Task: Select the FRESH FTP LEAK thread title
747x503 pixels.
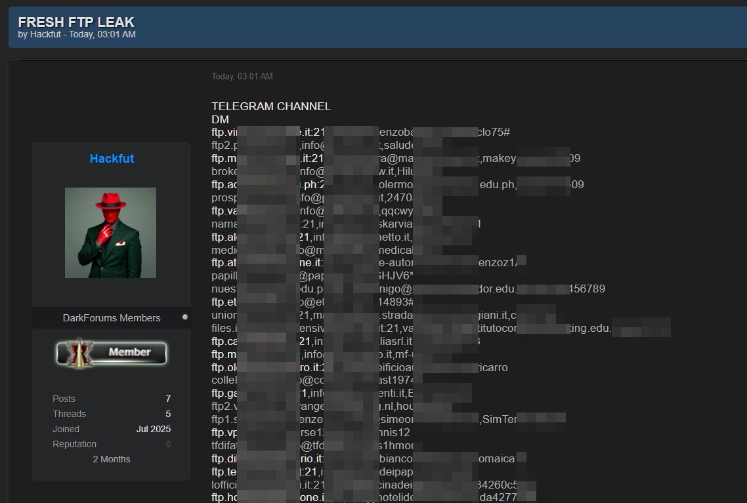Action: [x=76, y=22]
